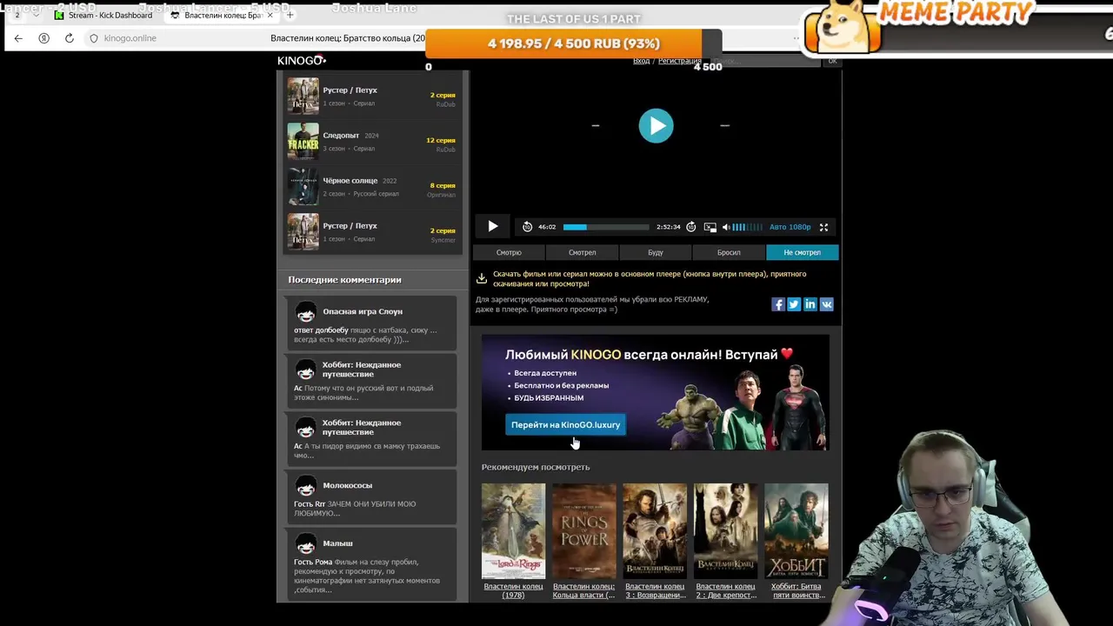
Task: Click the Регистрация link
Action: coord(680,61)
